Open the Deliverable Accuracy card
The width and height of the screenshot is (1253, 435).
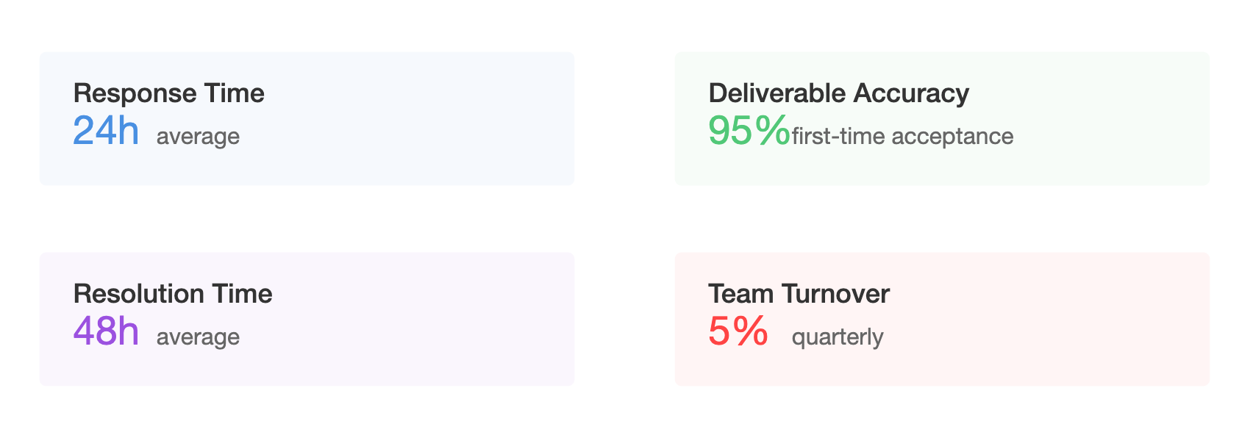point(942,118)
